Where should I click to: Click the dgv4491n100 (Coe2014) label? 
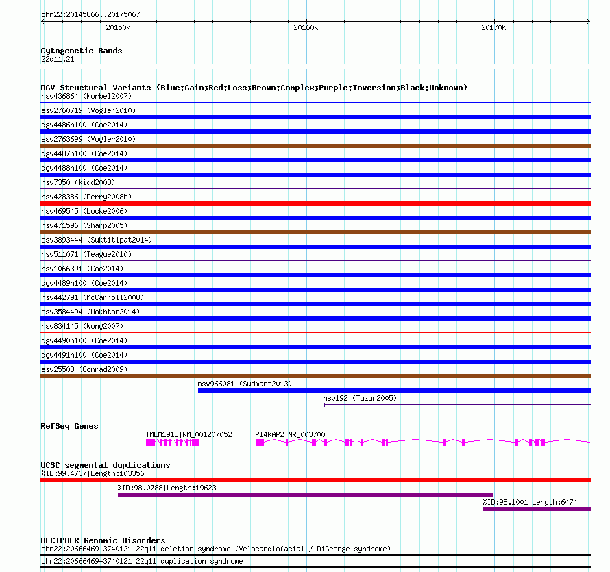tap(84, 355)
